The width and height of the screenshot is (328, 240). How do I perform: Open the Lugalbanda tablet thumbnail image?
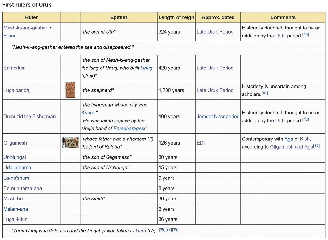click(70, 90)
